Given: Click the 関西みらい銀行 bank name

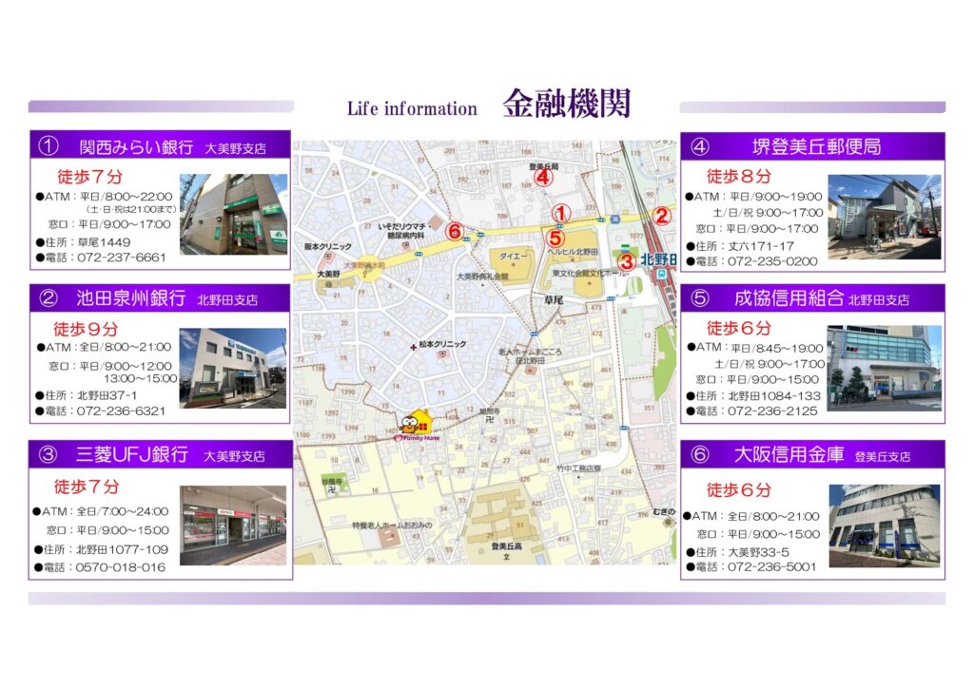Looking at the screenshot, I should pos(136,147).
